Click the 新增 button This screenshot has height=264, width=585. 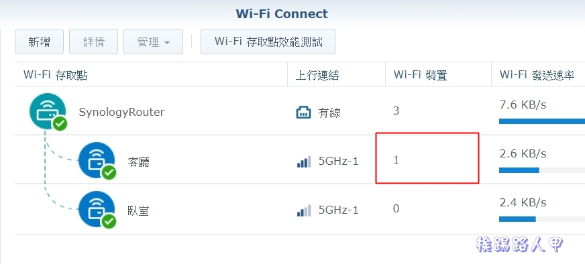(x=39, y=42)
